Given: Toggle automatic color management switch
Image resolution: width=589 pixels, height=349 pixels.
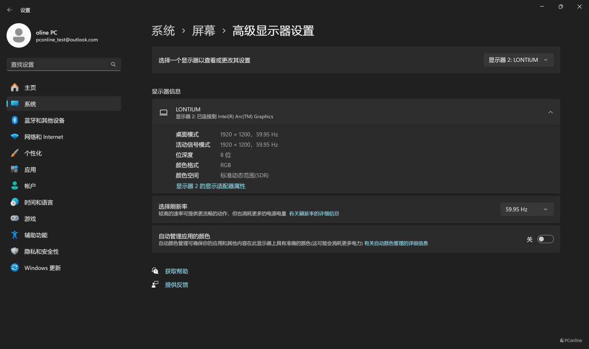Looking at the screenshot, I should pos(545,239).
